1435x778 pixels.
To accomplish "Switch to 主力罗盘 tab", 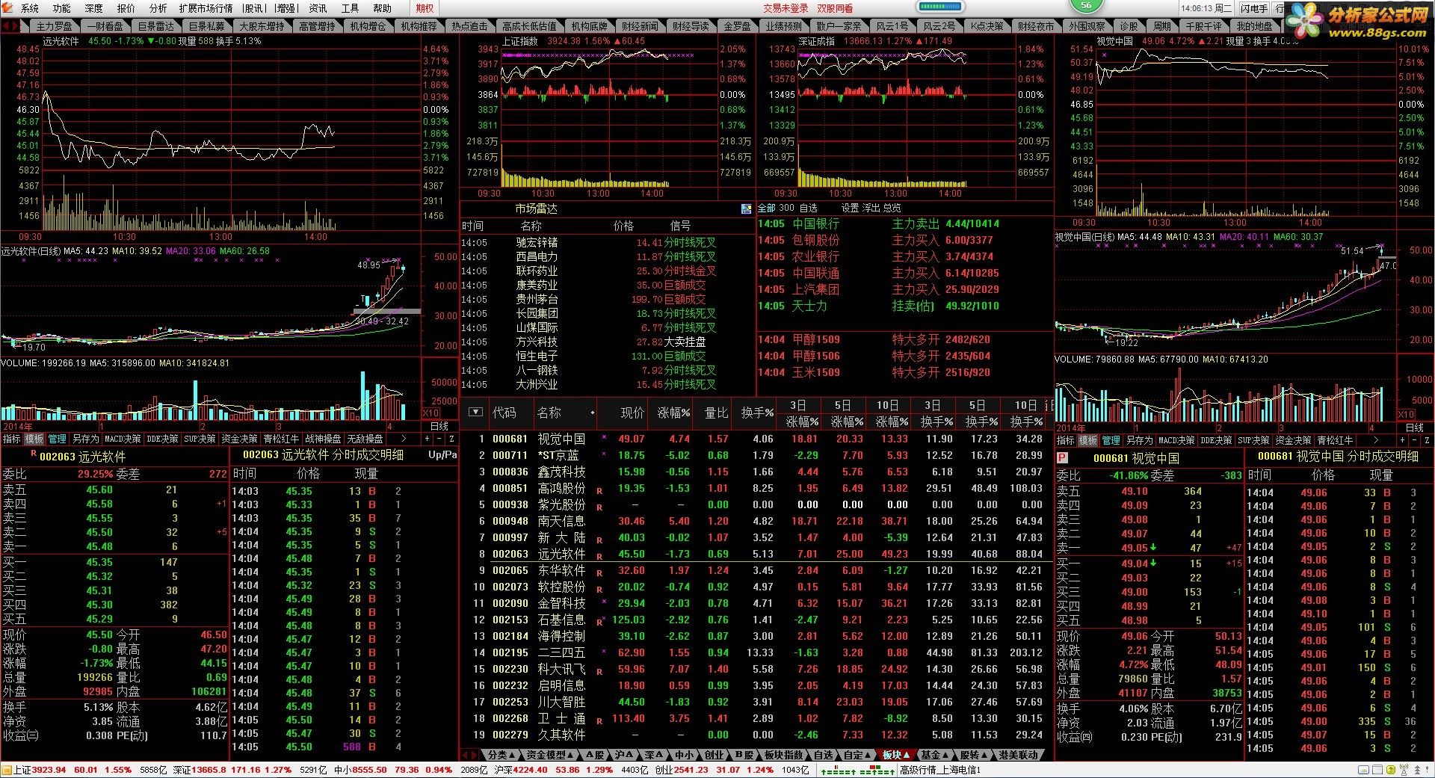I will pyautogui.click(x=55, y=26).
